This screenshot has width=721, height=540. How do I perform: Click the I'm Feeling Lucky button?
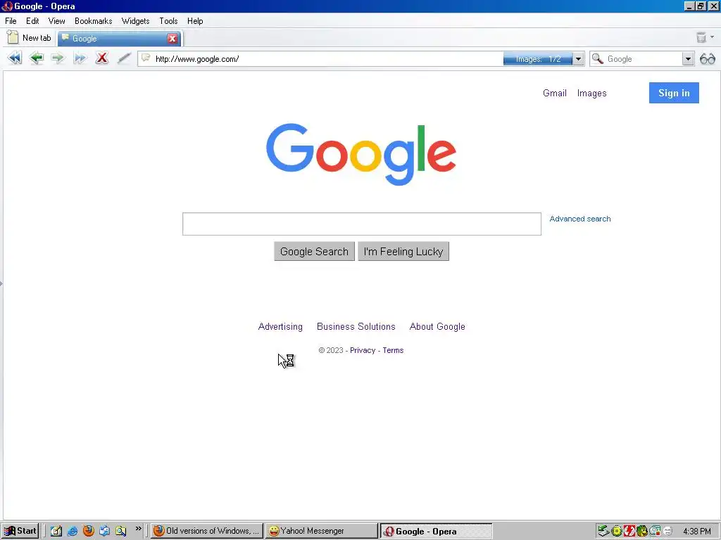coord(403,251)
